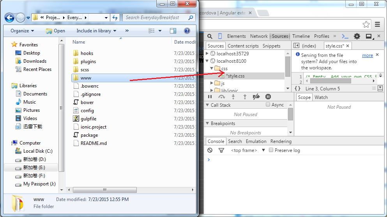Click the DevTools search magnifier icon
The width and height of the screenshot is (387, 217).
pos(210,36)
